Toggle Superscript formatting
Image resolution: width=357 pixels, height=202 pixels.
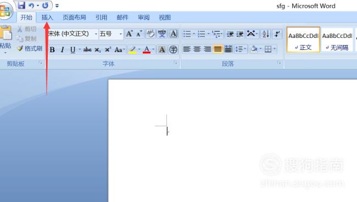coord(108,49)
